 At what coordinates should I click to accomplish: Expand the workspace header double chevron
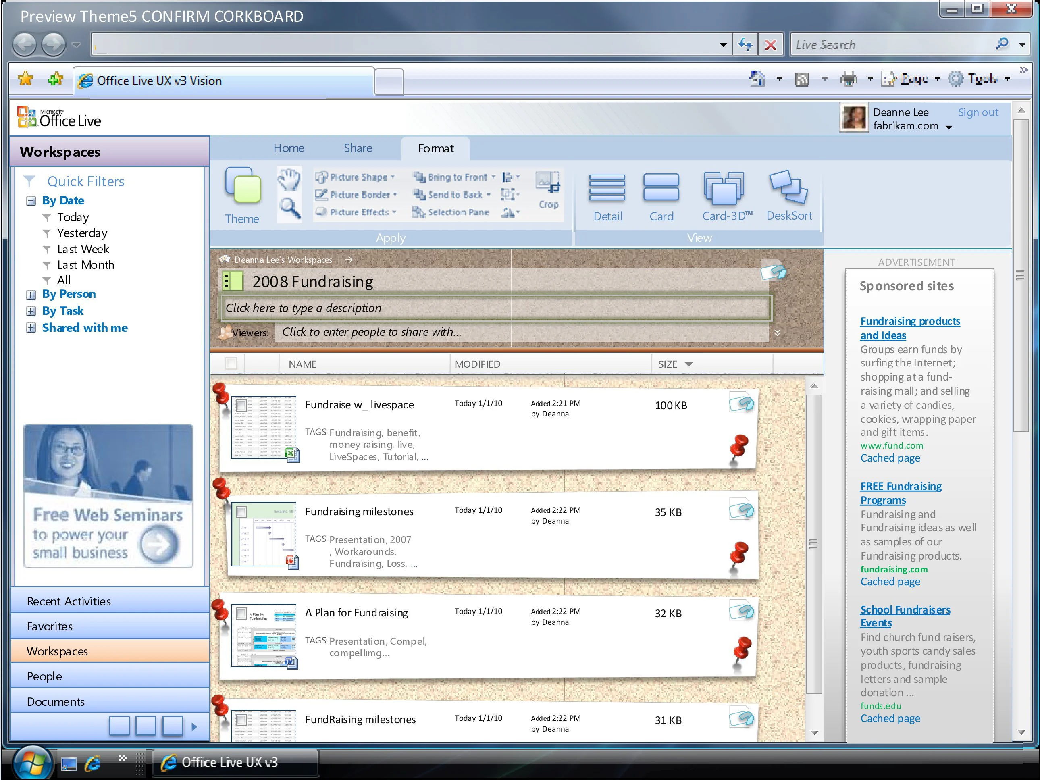pyautogui.click(x=777, y=333)
